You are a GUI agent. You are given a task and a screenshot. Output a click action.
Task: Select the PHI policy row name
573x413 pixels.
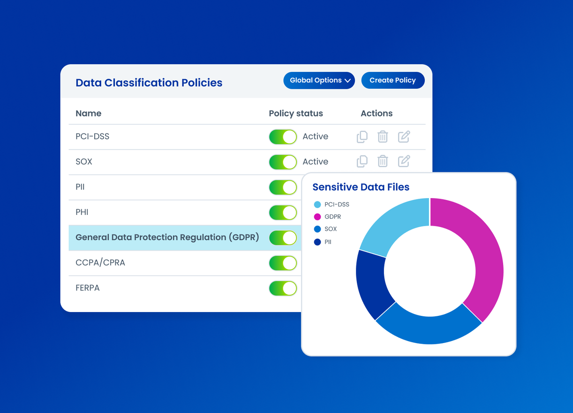82,212
